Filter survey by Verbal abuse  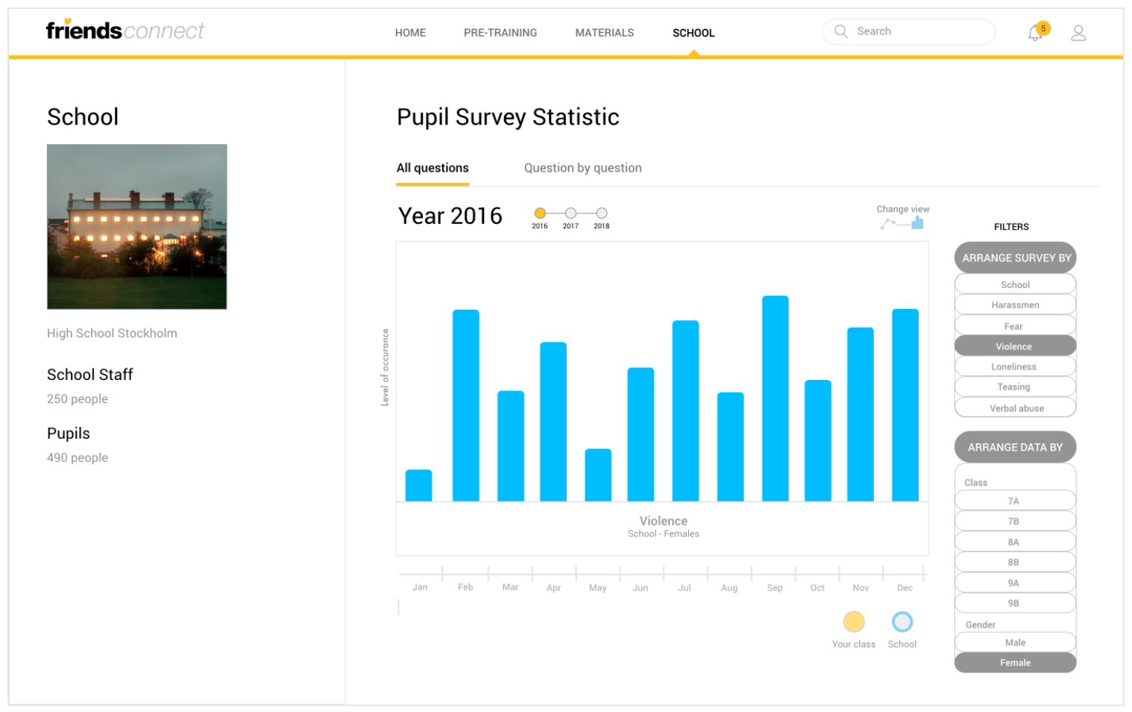(x=1016, y=408)
